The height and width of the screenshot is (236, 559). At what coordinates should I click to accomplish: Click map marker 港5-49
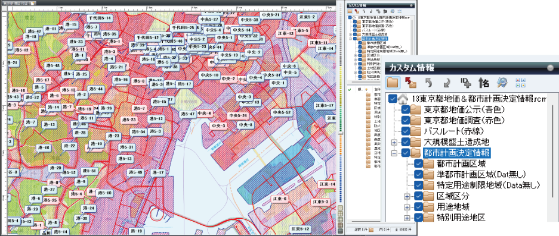[136, 172]
